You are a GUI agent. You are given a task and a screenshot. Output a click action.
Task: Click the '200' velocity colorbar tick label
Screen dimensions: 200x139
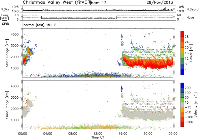[188, 88]
